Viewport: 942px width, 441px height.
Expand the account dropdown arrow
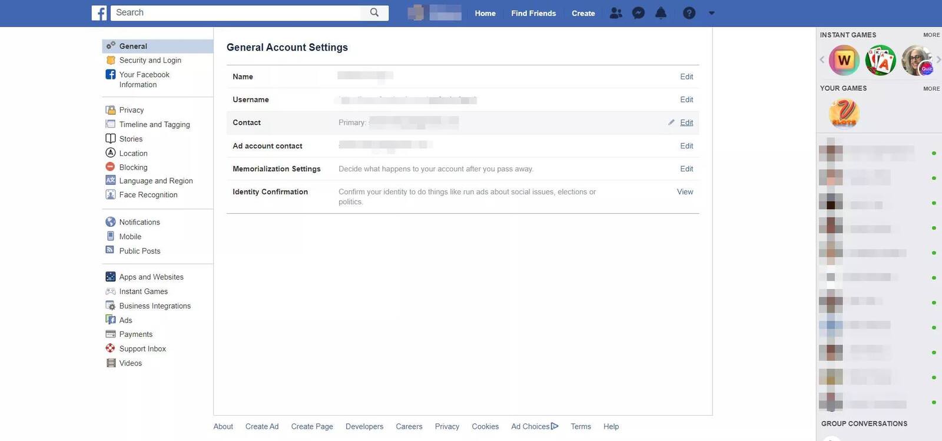click(x=711, y=13)
